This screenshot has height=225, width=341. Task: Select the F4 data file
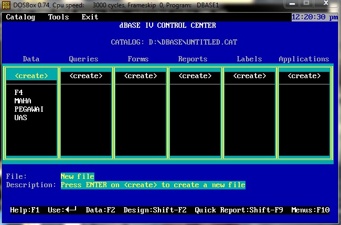18,92
